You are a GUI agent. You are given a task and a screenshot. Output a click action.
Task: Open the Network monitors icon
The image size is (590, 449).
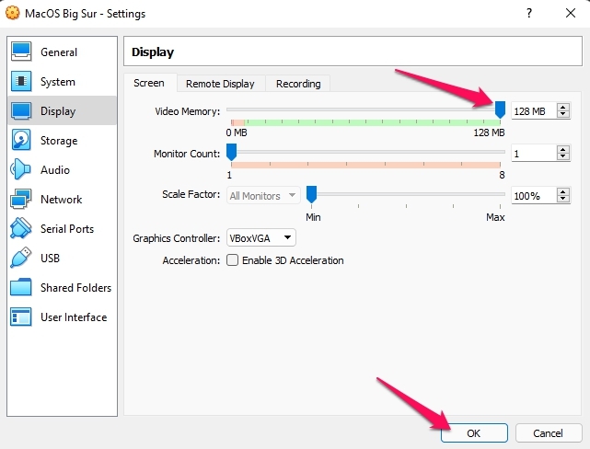pyautogui.click(x=21, y=199)
